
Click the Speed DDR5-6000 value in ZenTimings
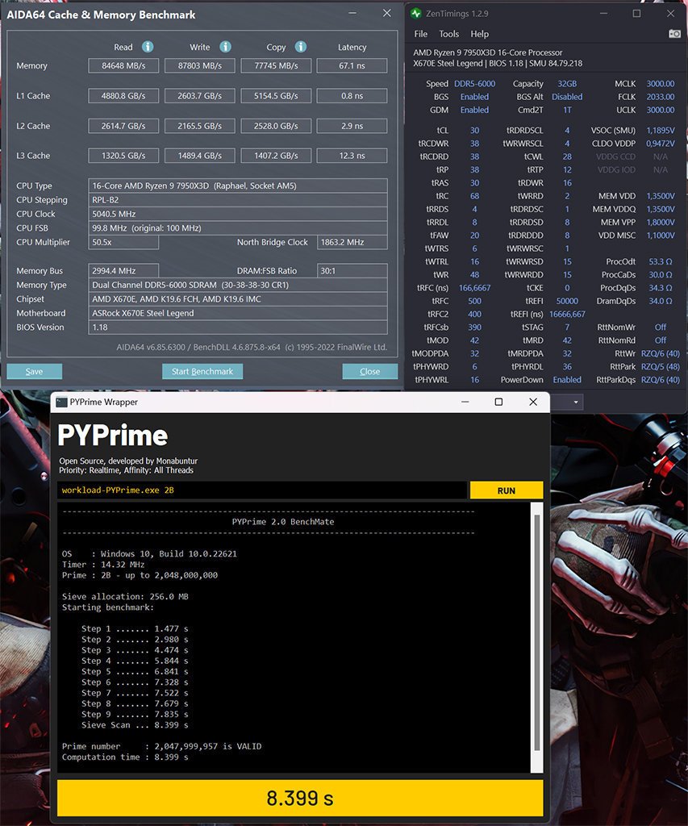pos(474,84)
